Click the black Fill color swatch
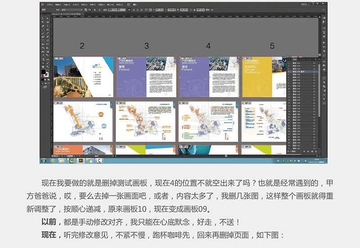 click(x=43, y=72)
